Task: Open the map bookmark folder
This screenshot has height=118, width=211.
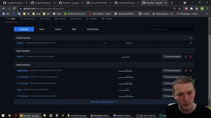Action: [x=36, y=14]
